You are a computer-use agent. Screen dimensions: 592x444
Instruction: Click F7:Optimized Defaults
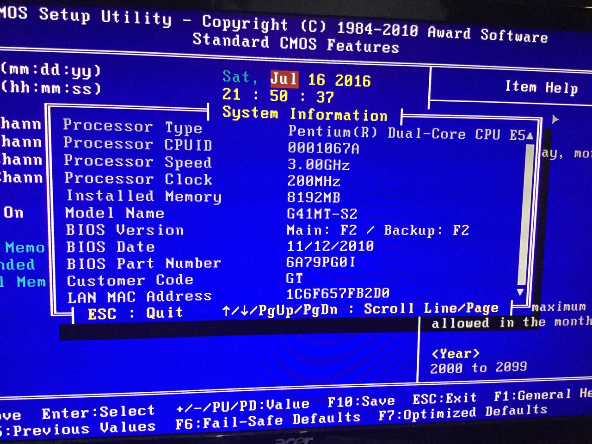pos(462,413)
